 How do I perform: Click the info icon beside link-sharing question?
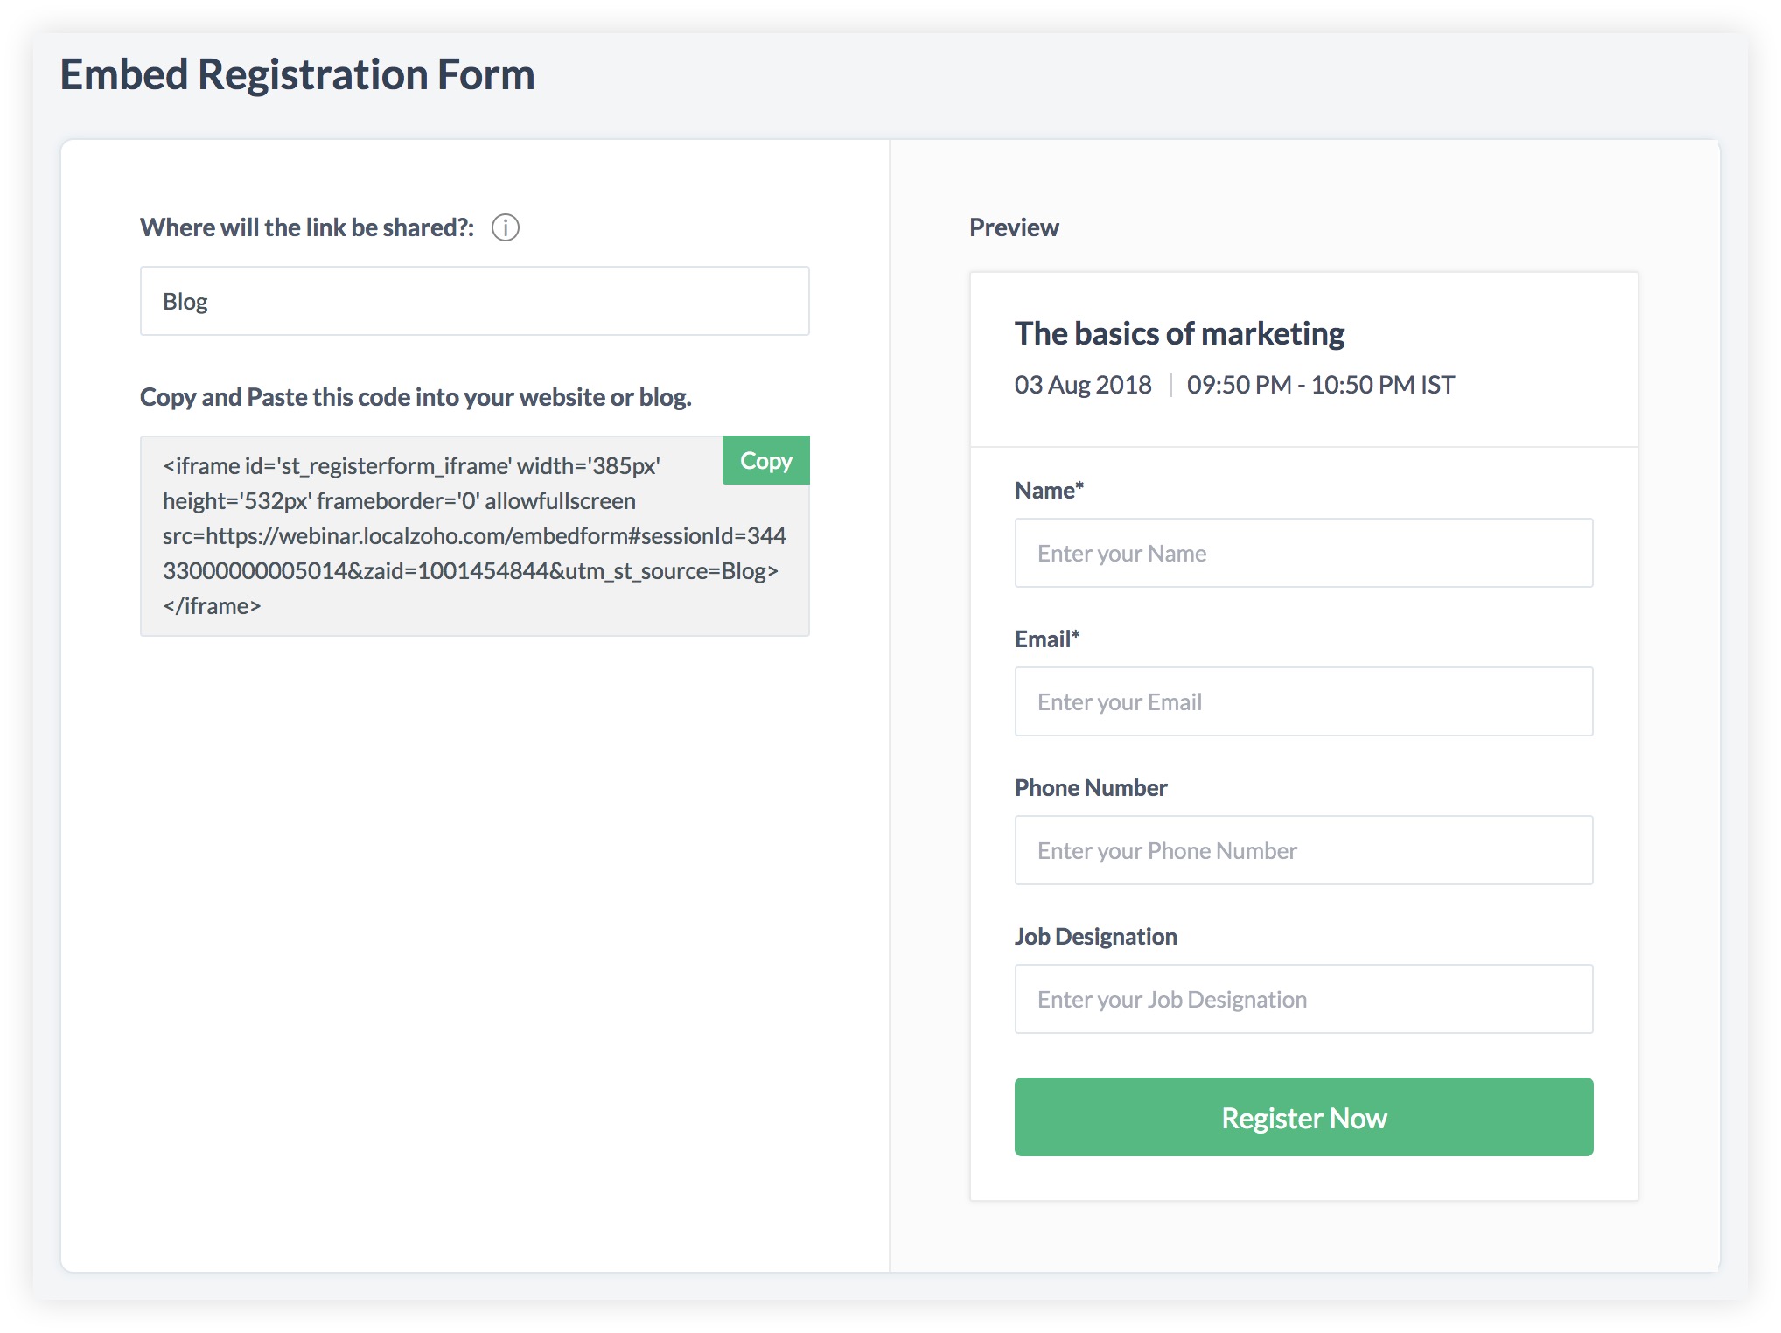pyautogui.click(x=506, y=227)
